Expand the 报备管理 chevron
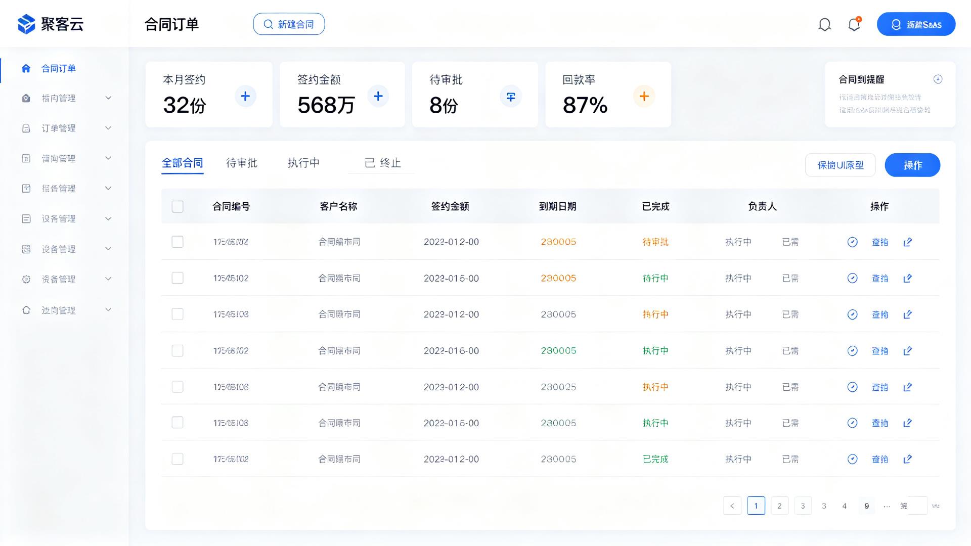Screen dimensions: 971x546 (x=108, y=188)
